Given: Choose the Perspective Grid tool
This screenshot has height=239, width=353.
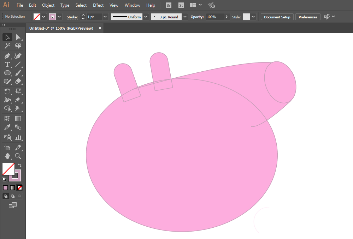Looking at the screenshot, I should coord(18,109).
